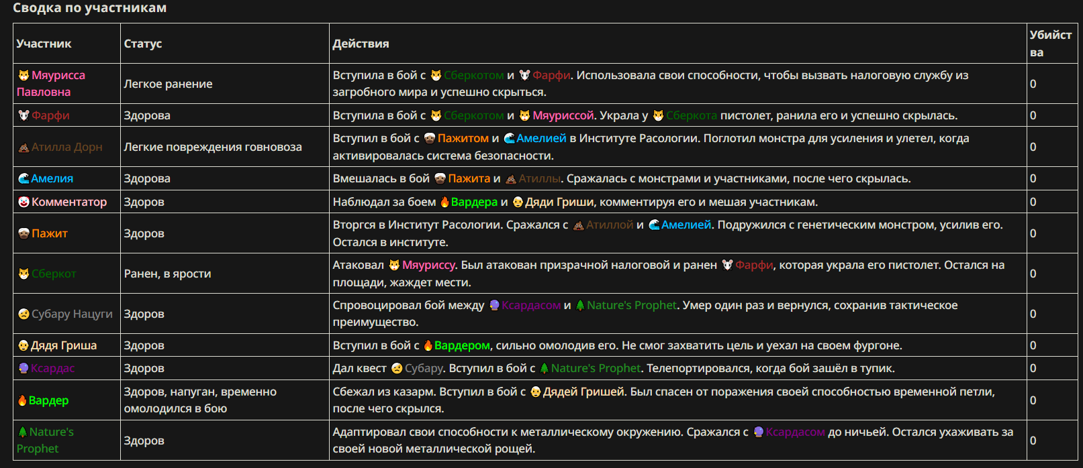Click the kills value 0 in Дядя Гриша's row
Viewport: 1083px width, 468px height.
point(1033,345)
